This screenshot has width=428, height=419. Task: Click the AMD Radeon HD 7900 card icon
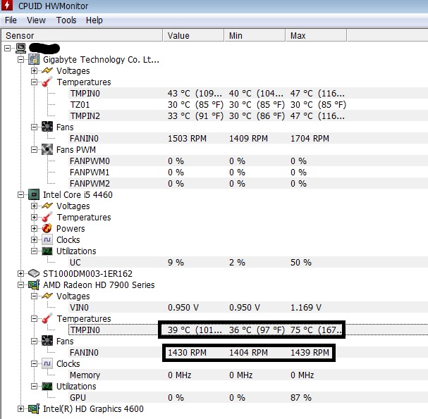click(x=33, y=285)
